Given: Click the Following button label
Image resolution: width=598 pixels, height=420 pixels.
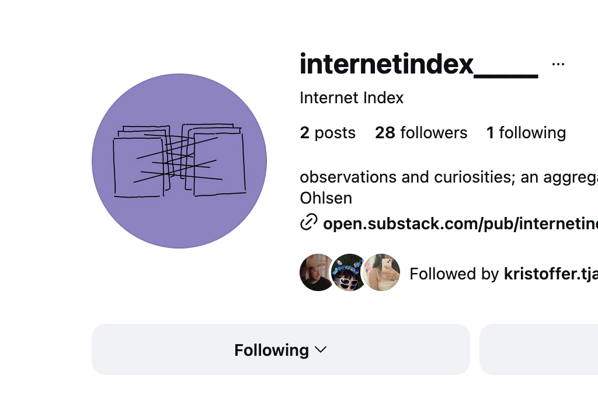Looking at the screenshot, I should tap(272, 350).
